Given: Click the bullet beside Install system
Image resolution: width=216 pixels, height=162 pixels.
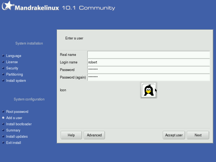Looking at the screenshot, I should click(3, 80).
